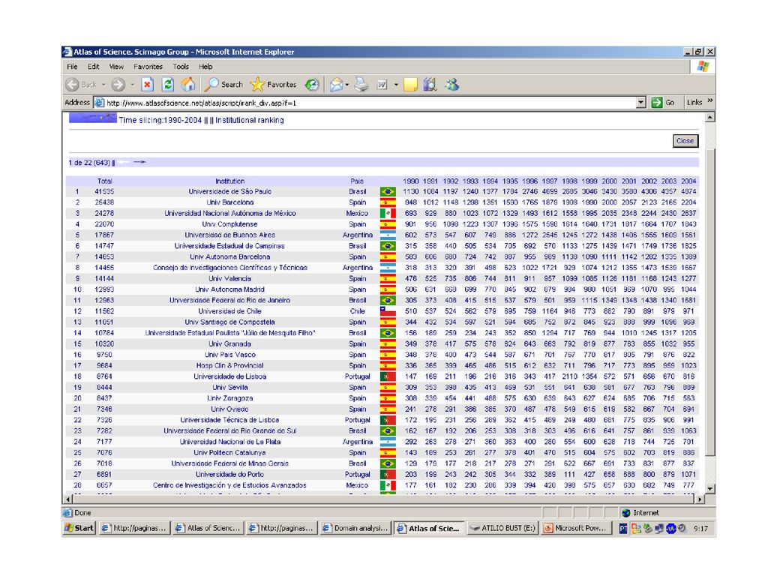Viewport: 768px width, 576px height.
Task: Print the page with the printer icon
Action: point(361,85)
